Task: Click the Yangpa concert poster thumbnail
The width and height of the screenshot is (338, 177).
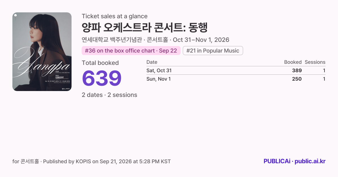Action: (x=42, y=52)
